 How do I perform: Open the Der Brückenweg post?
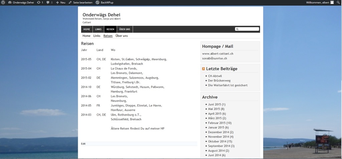[x=219, y=81]
